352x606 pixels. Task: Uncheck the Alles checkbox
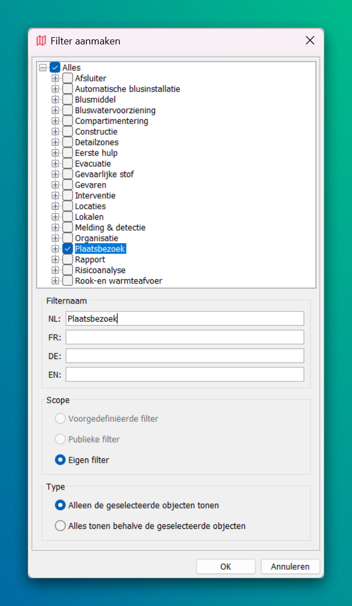pyautogui.click(x=55, y=68)
